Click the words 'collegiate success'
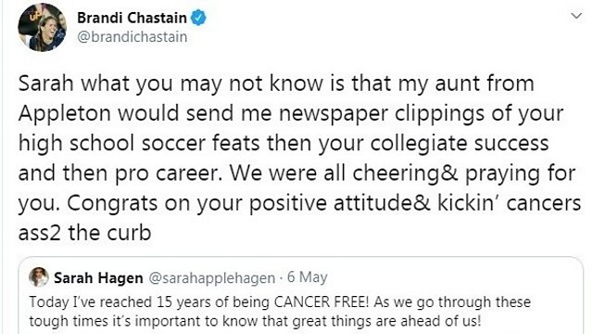593x334 pixels. (x=460, y=144)
